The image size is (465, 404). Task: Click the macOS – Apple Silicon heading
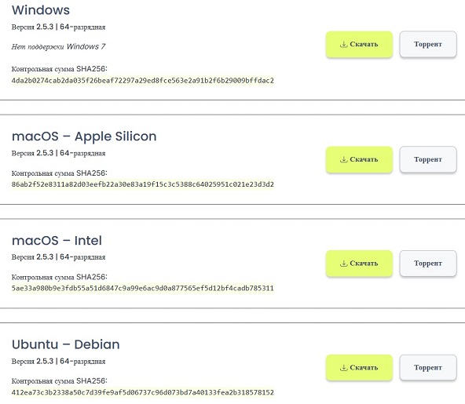pos(84,136)
